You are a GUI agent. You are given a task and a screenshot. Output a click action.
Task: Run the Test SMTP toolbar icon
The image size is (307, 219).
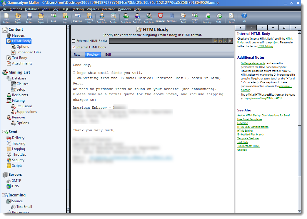click(x=219, y=18)
